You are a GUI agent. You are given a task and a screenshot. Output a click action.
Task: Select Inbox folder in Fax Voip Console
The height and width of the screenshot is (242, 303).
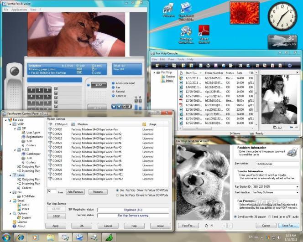tap(169, 81)
